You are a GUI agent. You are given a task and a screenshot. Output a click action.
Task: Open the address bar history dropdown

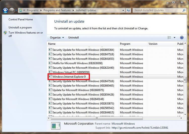123,11
